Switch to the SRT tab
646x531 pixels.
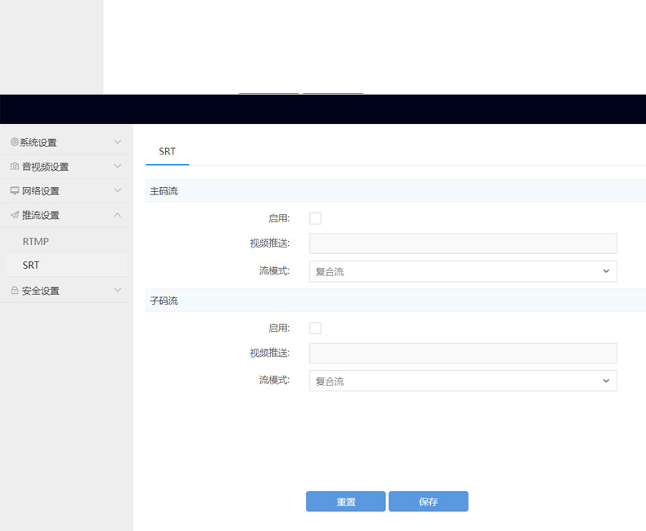pyautogui.click(x=168, y=151)
